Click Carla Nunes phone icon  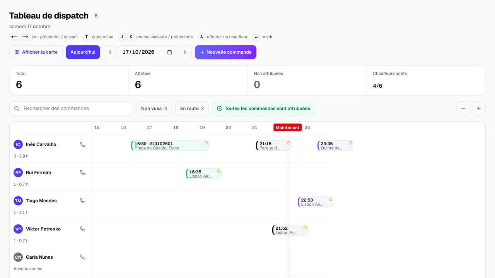(82, 257)
